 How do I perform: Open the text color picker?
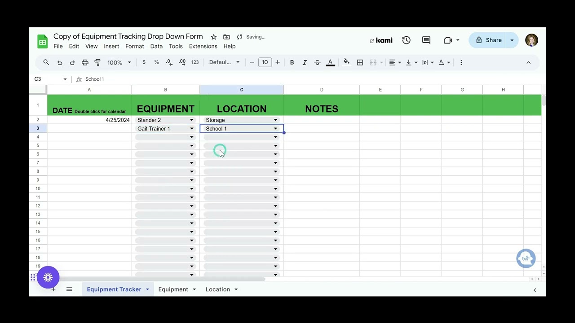pyautogui.click(x=330, y=62)
